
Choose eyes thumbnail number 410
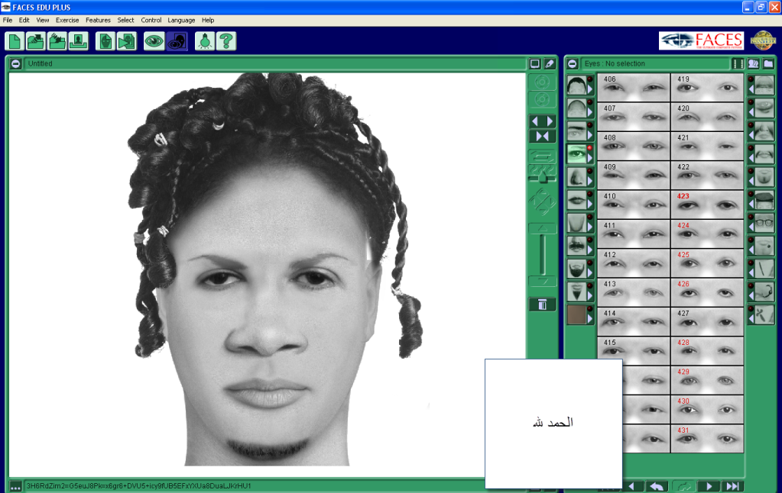tap(634, 205)
